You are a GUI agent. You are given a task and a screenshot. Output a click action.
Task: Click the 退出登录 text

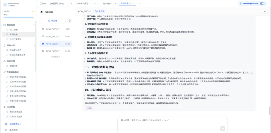tap(14, 130)
